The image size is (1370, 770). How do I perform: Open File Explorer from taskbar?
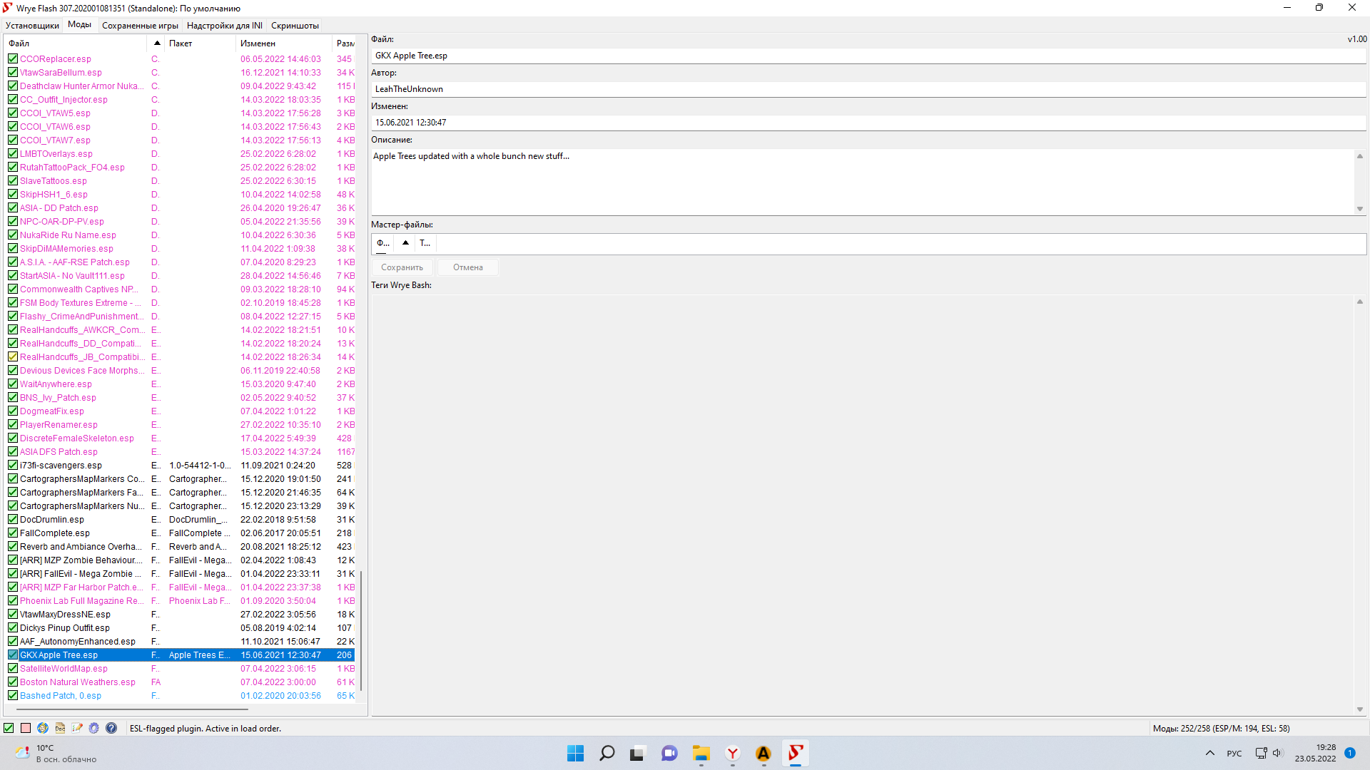tap(701, 753)
